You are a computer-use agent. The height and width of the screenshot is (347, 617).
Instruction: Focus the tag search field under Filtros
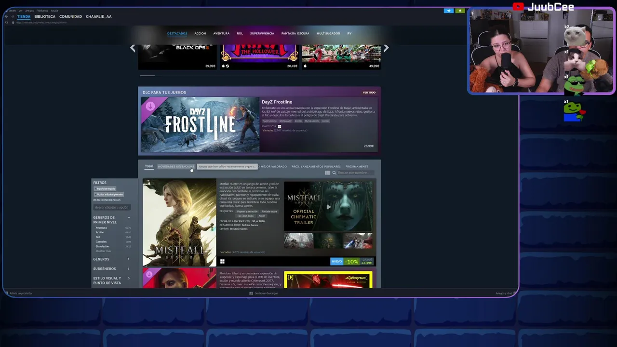point(112,207)
